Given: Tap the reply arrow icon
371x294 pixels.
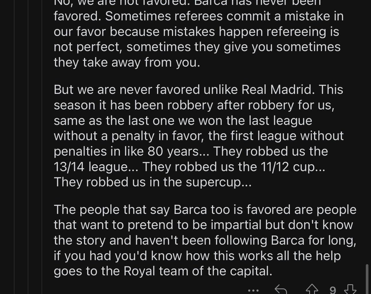Looking at the screenshot, I should (x=281, y=289).
